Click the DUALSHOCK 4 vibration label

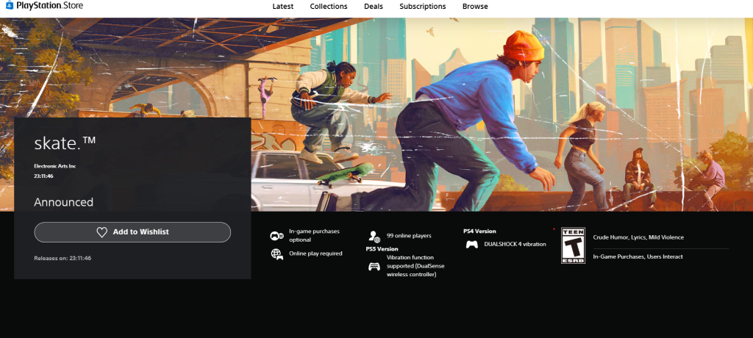515,245
